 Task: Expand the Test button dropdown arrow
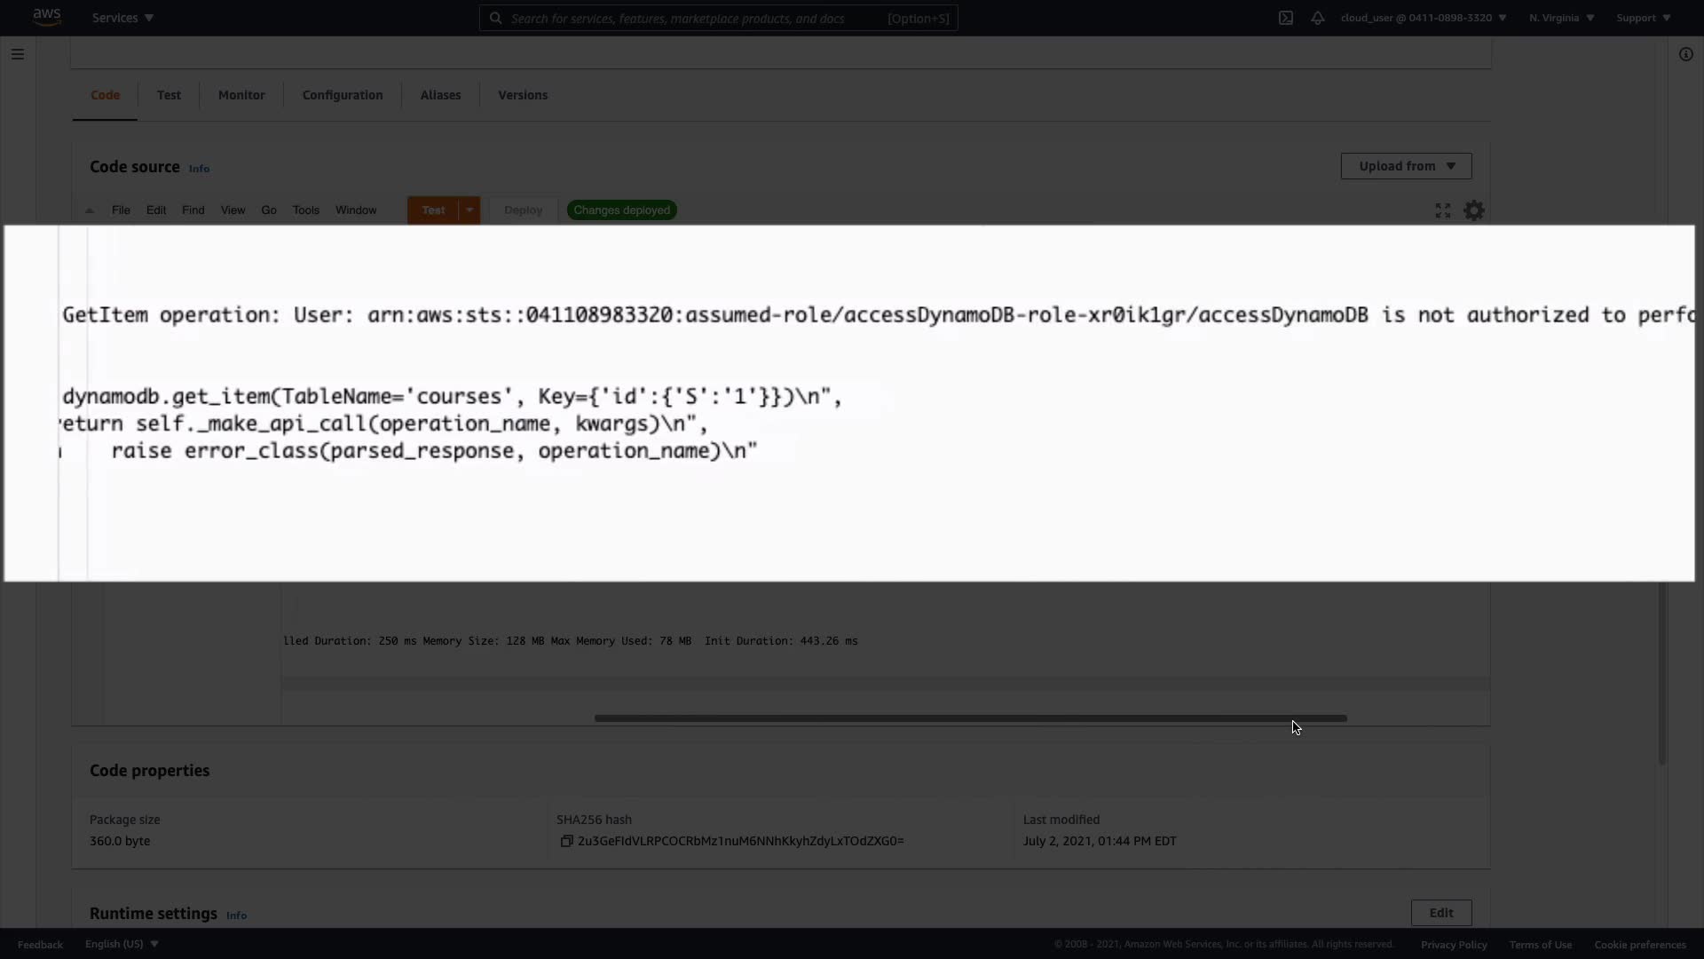tap(469, 210)
